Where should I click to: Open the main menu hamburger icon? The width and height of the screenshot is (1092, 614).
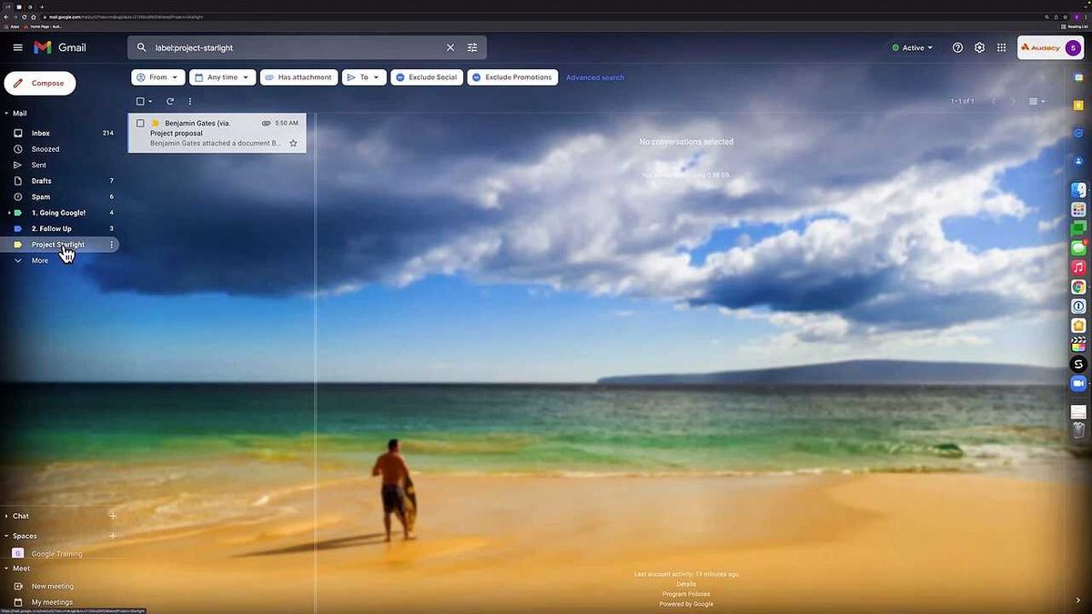(17, 47)
